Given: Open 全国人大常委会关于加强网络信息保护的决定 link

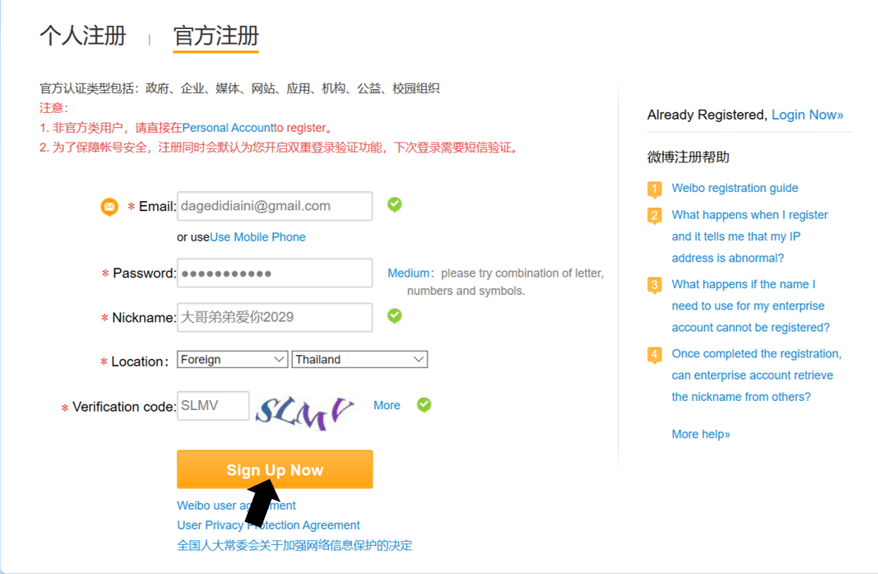Looking at the screenshot, I should tap(294, 545).
